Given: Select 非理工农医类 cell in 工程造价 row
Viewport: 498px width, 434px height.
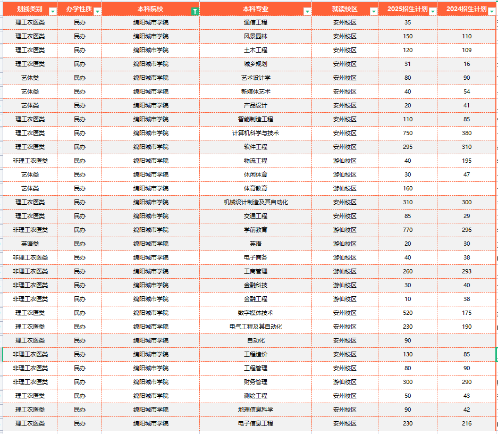Looking at the screenshot, I should pos(30,354).
